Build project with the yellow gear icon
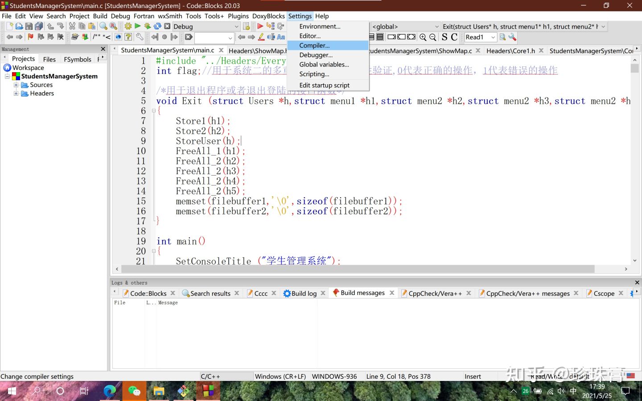 [x=128, y=26]
